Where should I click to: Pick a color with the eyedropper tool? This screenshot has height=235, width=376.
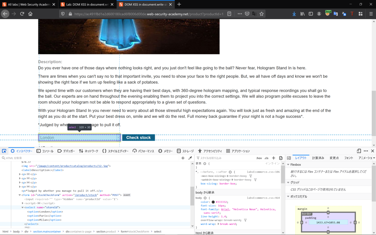[190, 158]
